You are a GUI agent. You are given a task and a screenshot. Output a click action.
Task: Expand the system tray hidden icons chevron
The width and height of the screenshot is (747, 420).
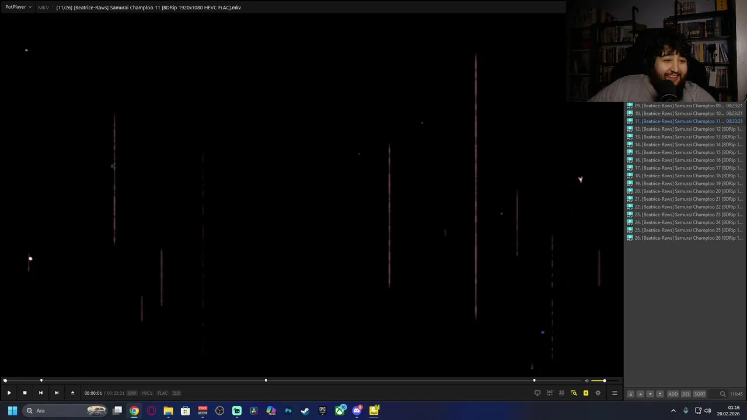[x=673, y=411]
